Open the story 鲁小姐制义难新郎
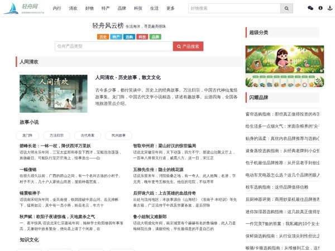 click(150, 216)
